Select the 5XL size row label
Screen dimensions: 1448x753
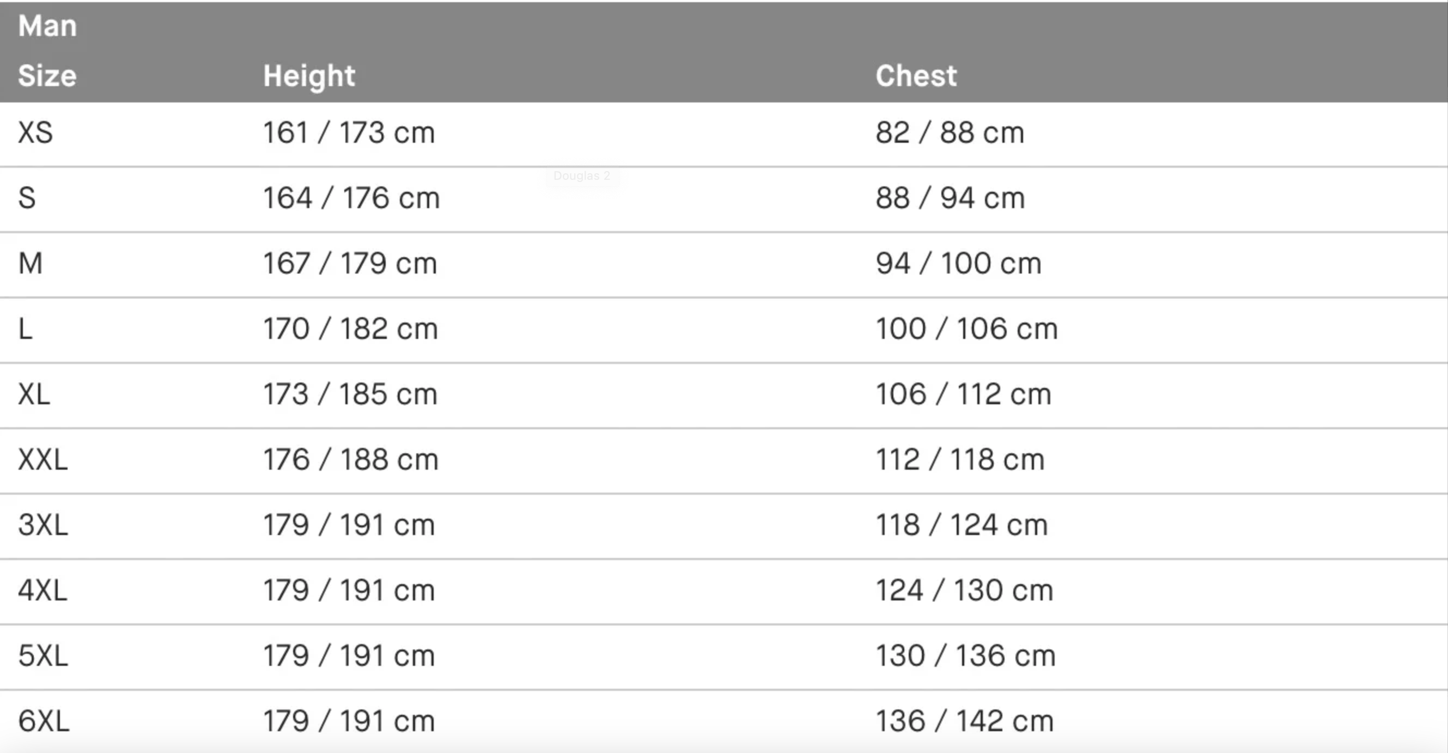(42, 655)
